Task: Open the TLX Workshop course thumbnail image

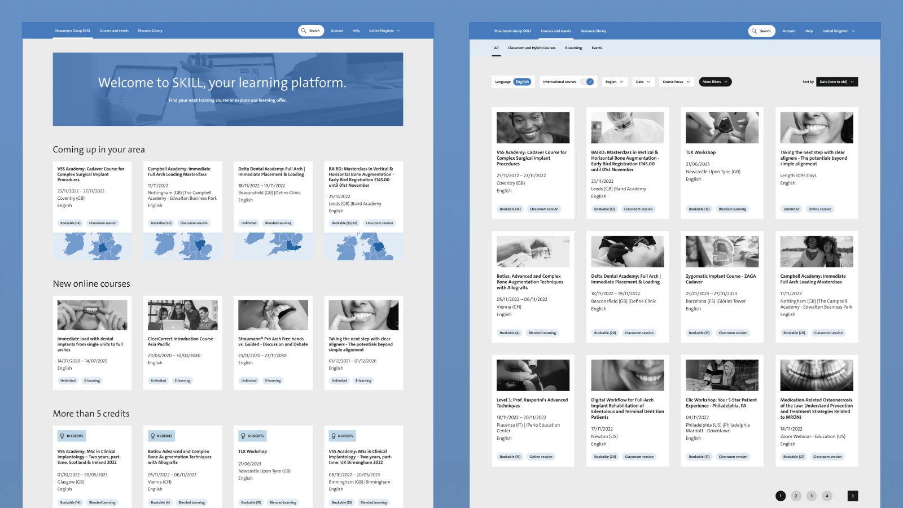Action: 722,128
